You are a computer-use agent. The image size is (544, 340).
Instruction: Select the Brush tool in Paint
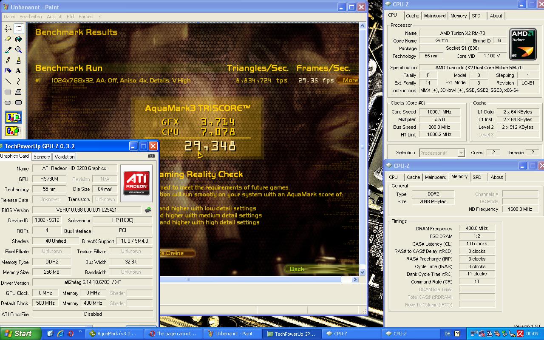point(19,60)
